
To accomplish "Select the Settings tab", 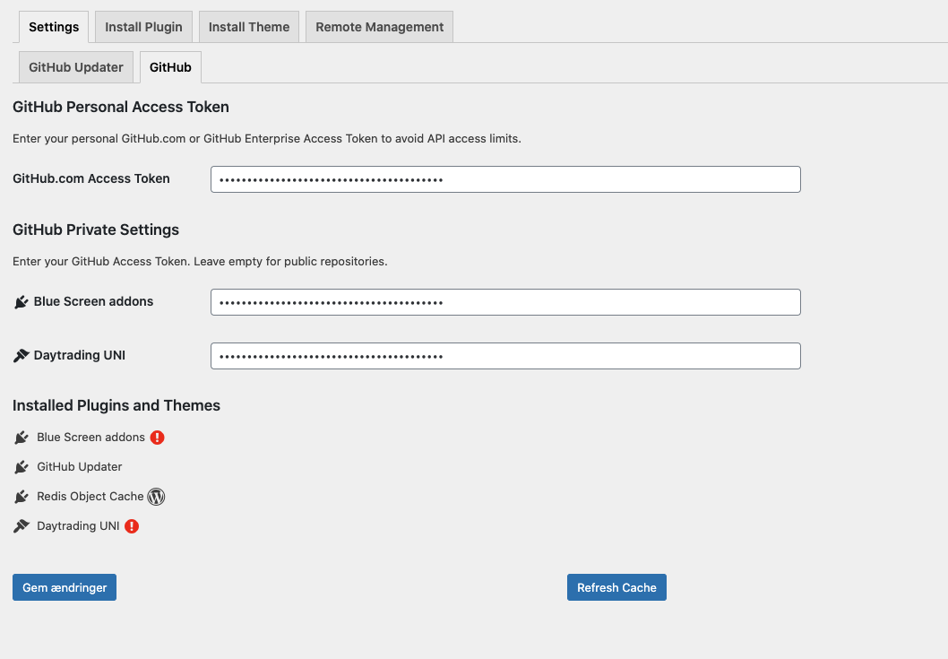I will tap(53, 26).
